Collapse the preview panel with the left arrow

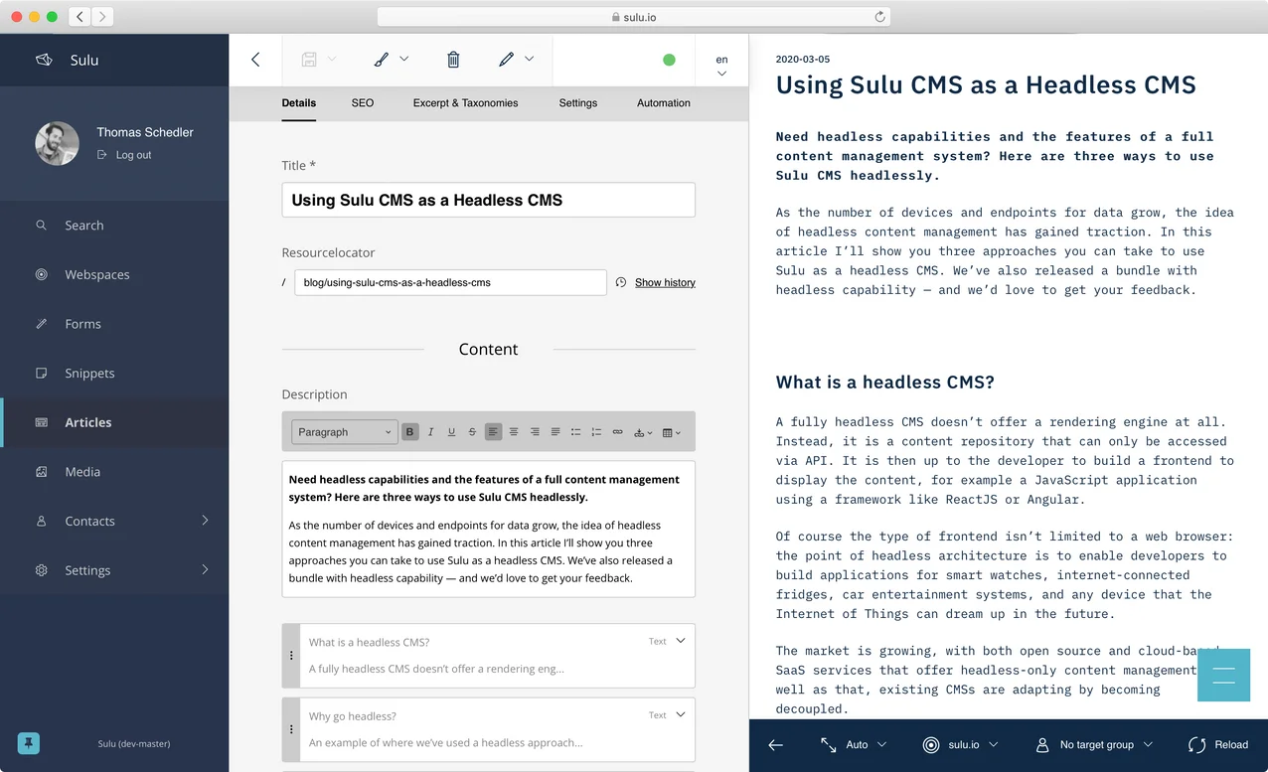click(x=776, y=744)
